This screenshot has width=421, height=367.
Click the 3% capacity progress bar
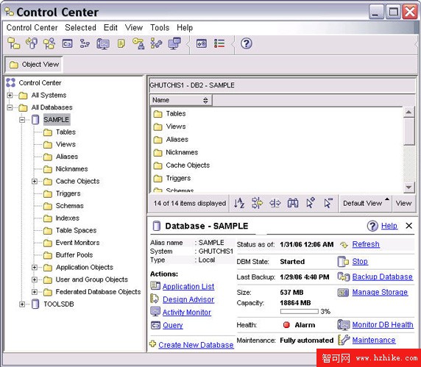tap(300, 311)
